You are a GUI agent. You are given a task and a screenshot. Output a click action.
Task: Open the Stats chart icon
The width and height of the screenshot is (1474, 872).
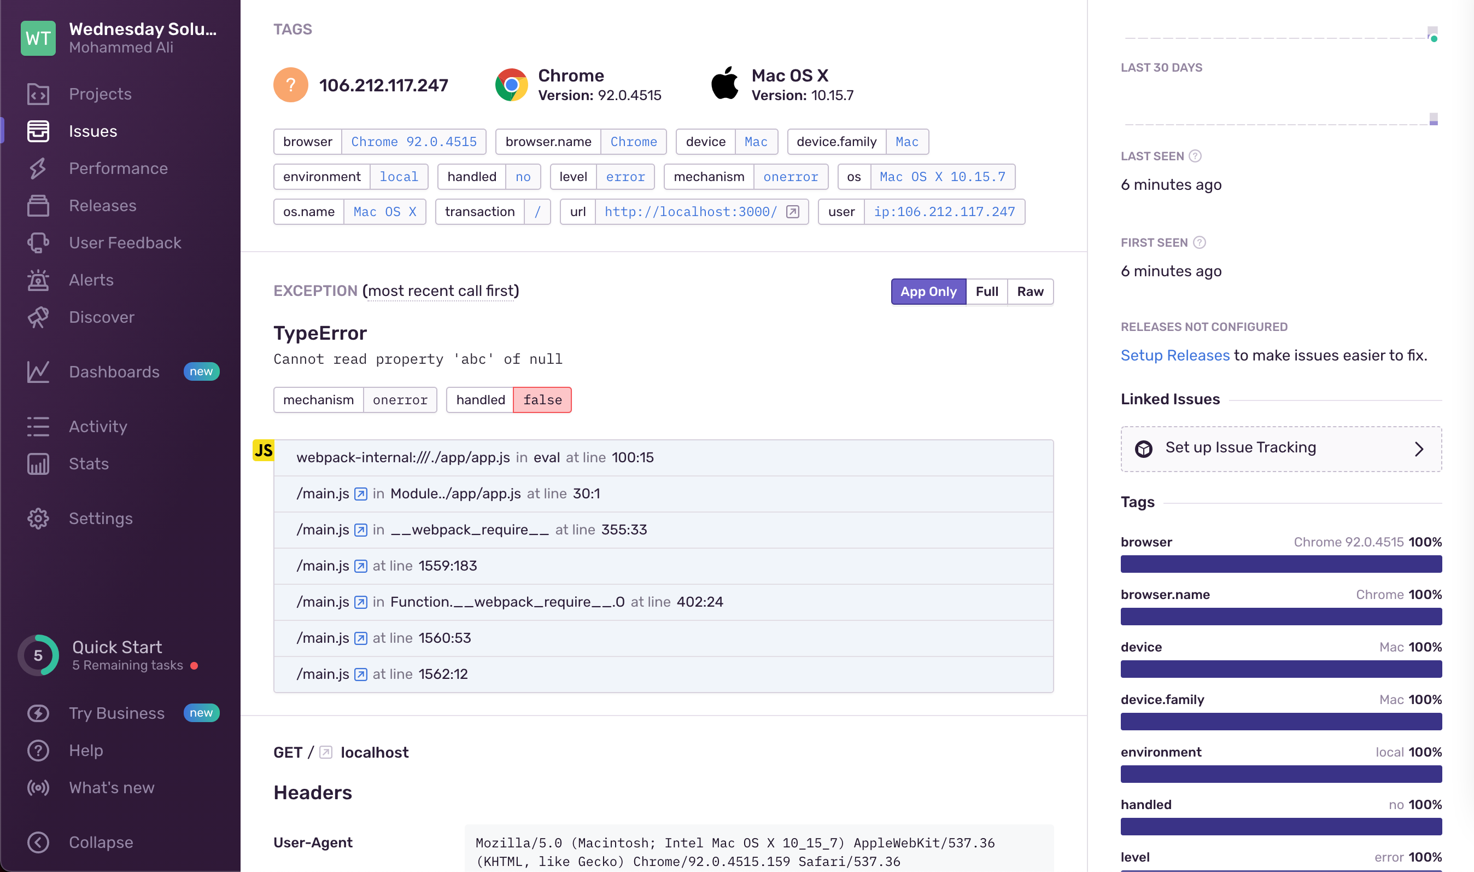pos(38,464)
